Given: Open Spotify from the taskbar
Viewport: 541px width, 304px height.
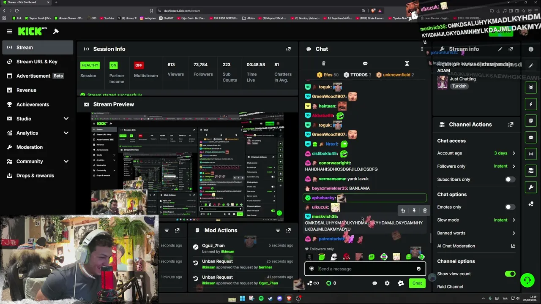Looking at the screenshot, I should 261,299.
